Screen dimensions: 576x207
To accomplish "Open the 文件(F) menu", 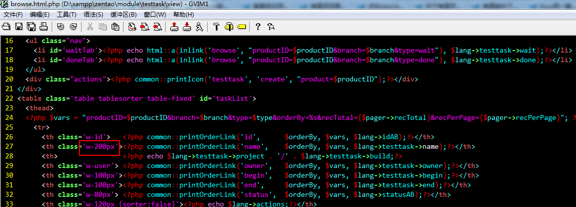I will point(13,14).
